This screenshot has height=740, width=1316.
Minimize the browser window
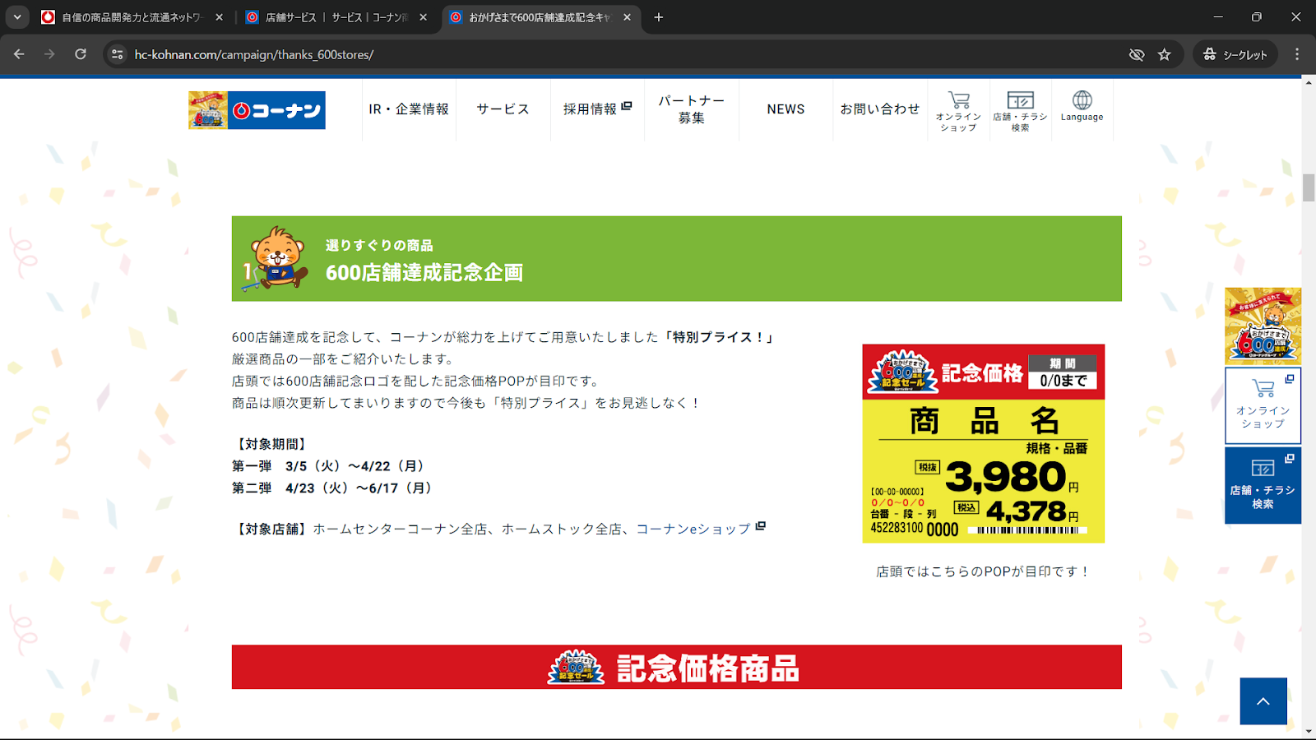[1218, 16]
